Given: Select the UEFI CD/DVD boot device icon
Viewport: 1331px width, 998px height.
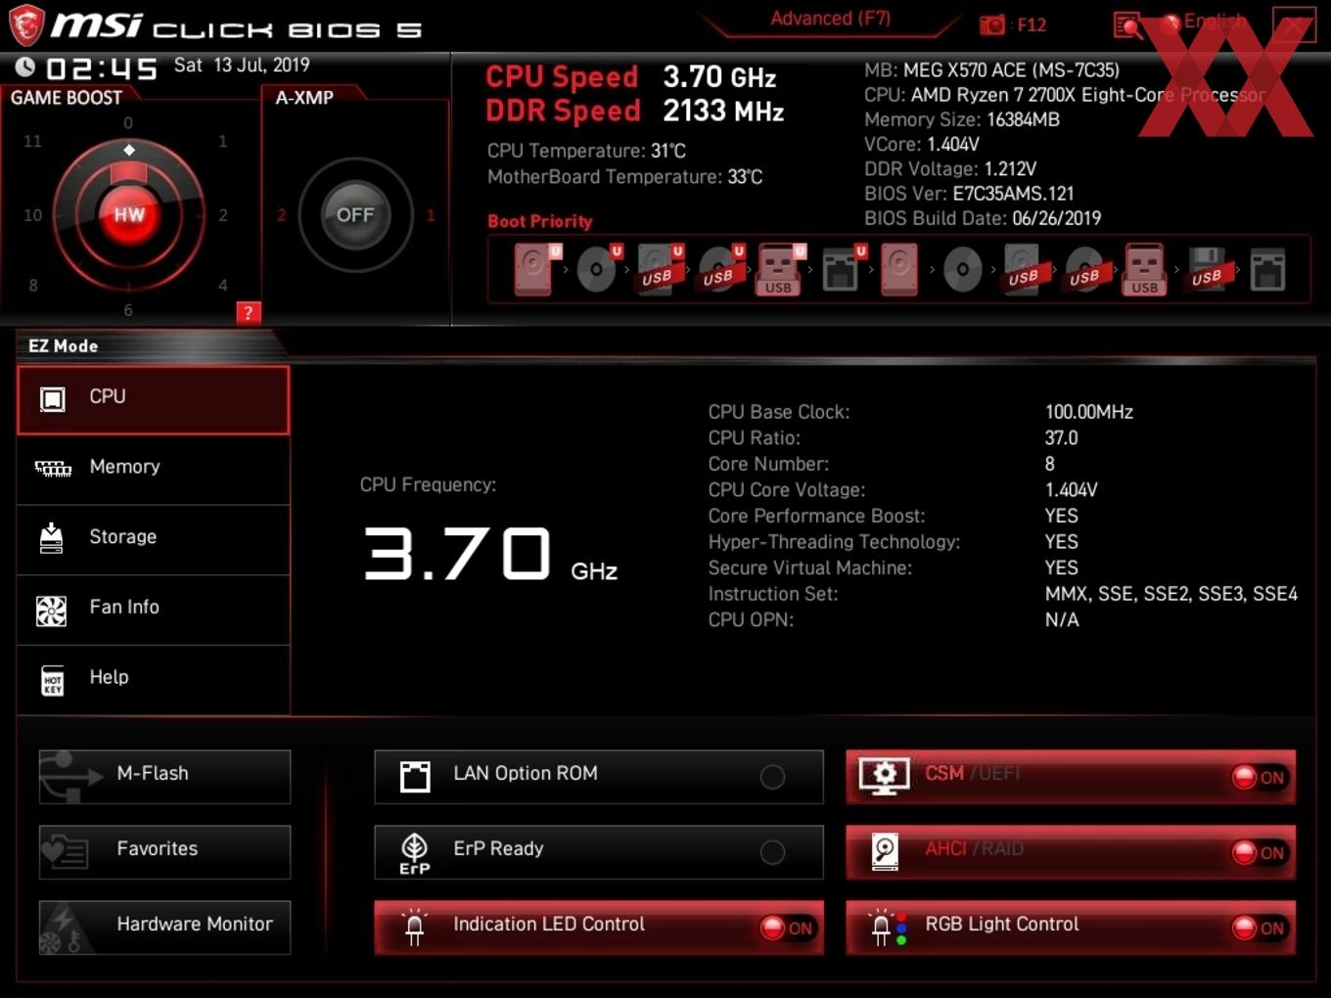Looking at the screenshot, I should [x=598, y=269].
